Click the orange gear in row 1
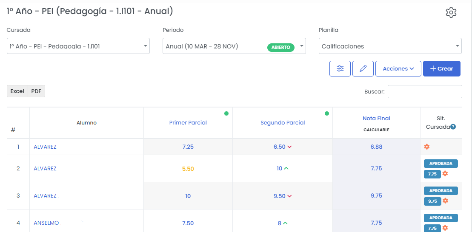Screen dimensions: 472x232 [427, 147]
